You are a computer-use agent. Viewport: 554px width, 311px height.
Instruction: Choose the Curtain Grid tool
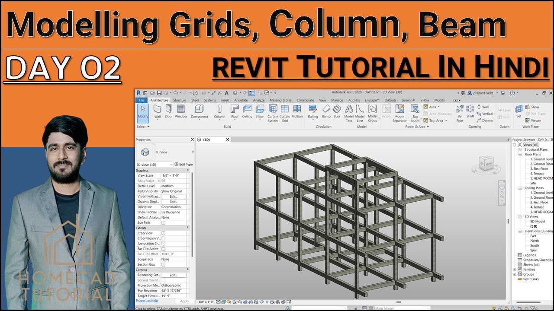[x=285, y=113]
